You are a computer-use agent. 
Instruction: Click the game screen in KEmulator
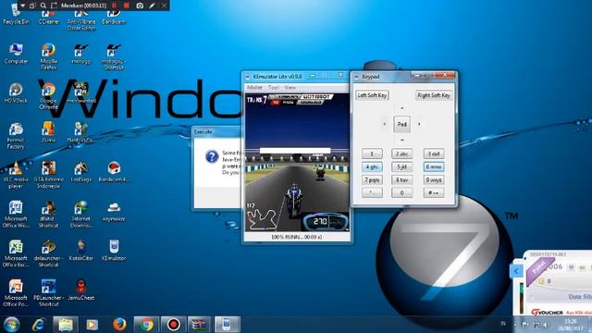pos(297,163)
